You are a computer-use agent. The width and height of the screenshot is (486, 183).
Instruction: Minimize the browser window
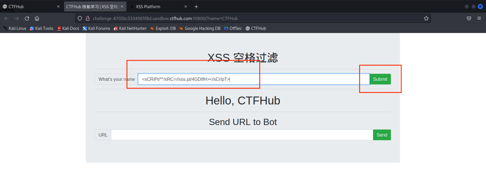tap(466, 6)
